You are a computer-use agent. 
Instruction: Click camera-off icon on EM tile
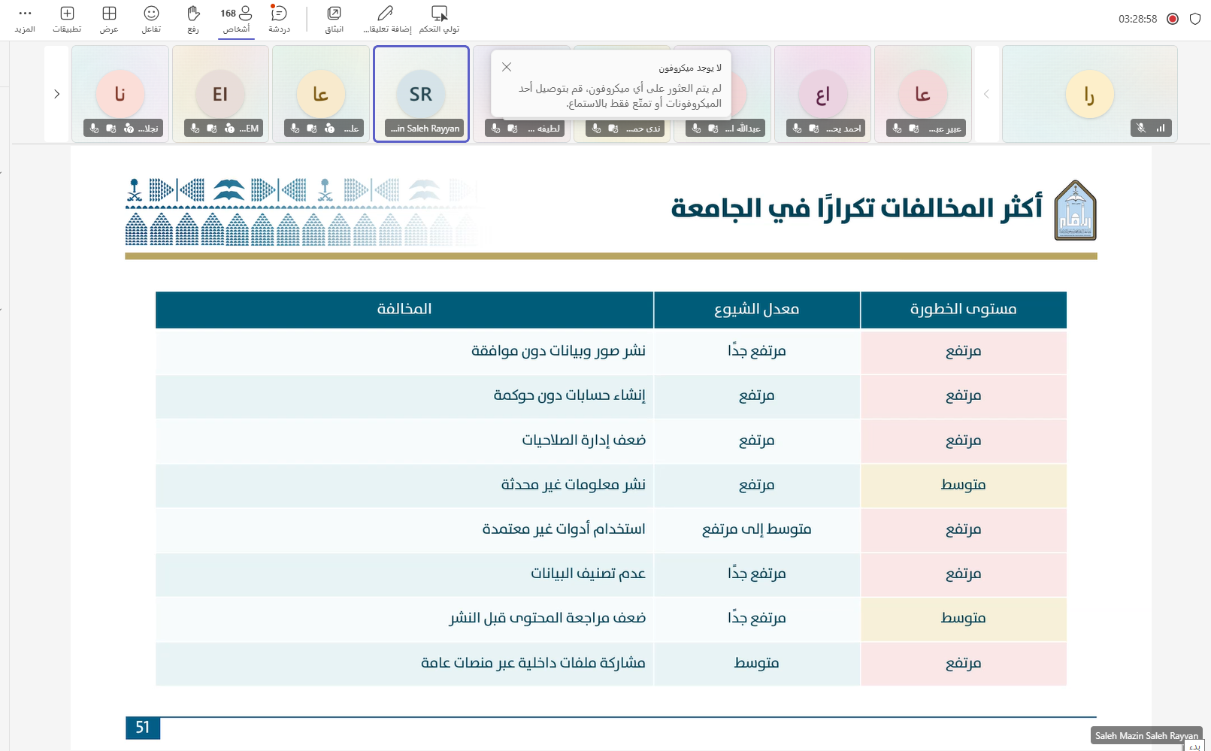pos(212,129)
